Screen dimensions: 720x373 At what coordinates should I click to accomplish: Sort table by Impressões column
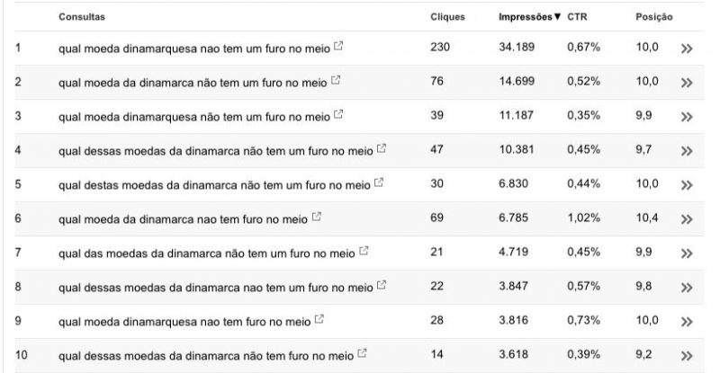click(529, 16)
